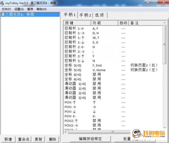Select the 坐标 5(<0) row
Viewport: 169px width, 143px height.
[x=113, y=66]
